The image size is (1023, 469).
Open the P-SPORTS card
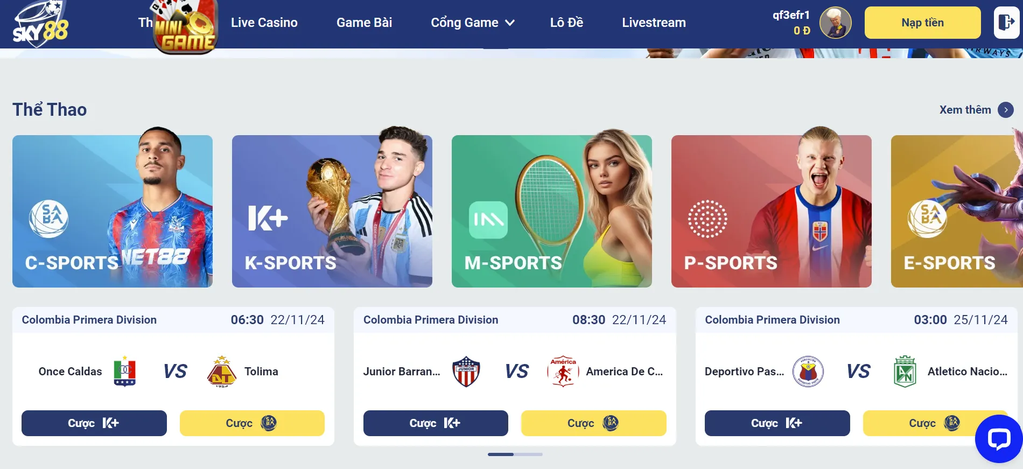772,211
